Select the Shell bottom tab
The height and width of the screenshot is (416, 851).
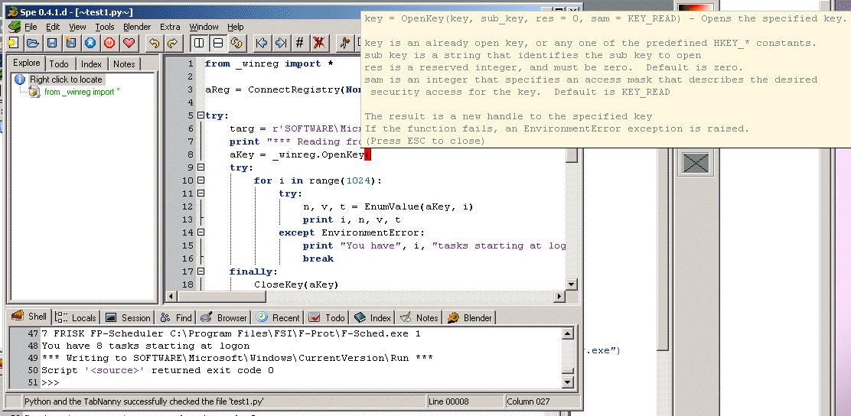(30, 316)
